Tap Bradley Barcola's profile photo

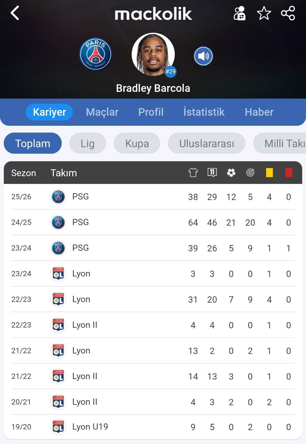pos(153,54)
